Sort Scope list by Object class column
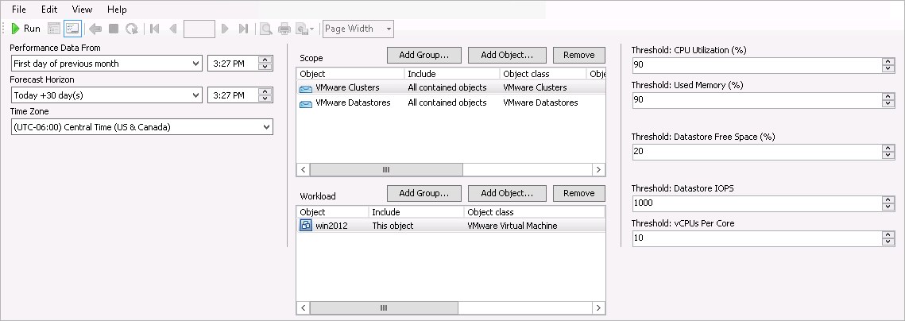 pos(543,74)
